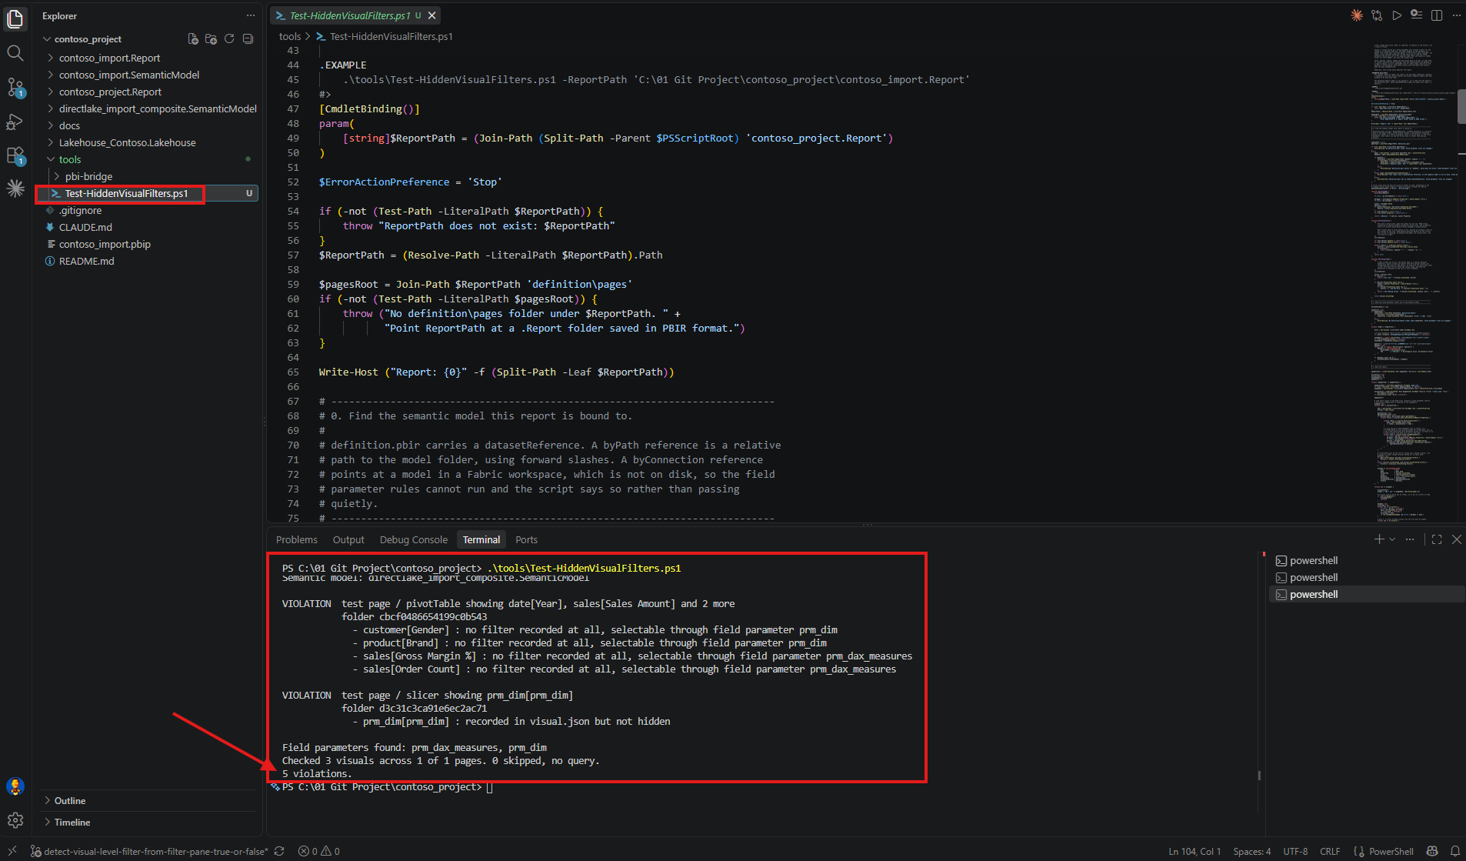Click the orange Claude icon in editor toolbar
This screenshot has height=861, width=1466.
coord(1357,15)
